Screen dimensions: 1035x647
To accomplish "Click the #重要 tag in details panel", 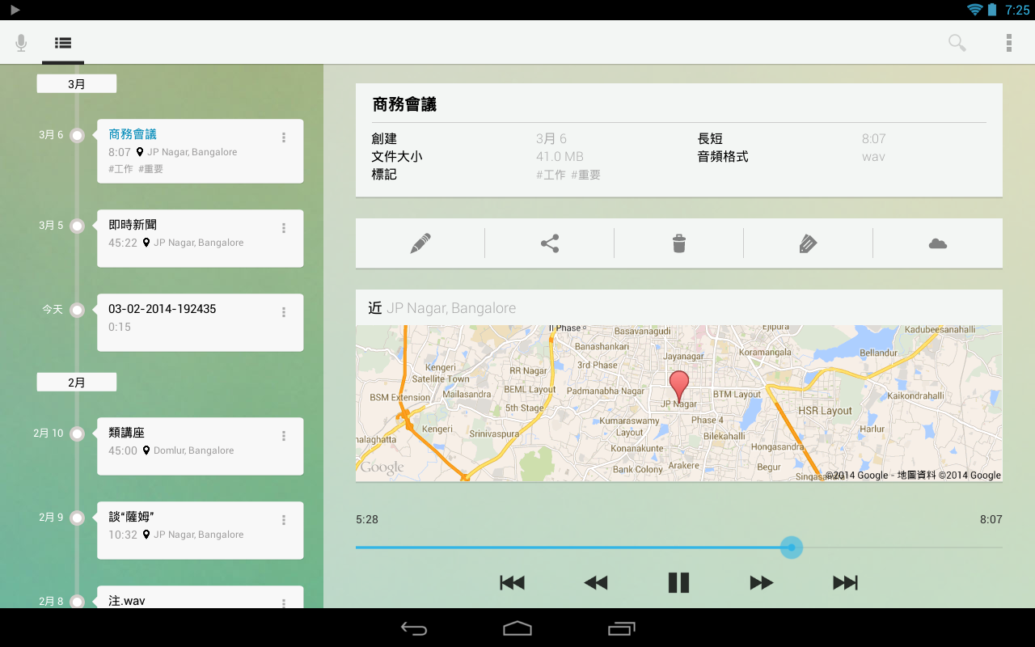I will click(x=585, y=175).
